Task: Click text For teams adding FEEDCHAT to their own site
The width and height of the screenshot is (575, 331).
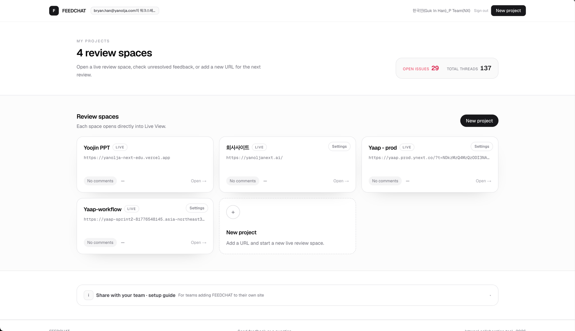Action: coord(221,295)
